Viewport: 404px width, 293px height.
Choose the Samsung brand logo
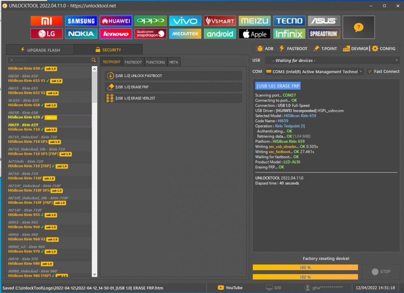click(x=81, y=21)
